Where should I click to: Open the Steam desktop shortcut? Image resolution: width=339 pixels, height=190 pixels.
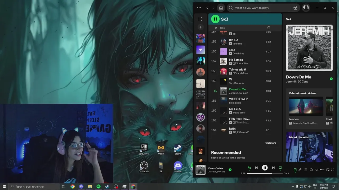178,149
